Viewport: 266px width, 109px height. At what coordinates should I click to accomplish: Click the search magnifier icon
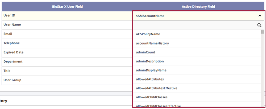259,25
